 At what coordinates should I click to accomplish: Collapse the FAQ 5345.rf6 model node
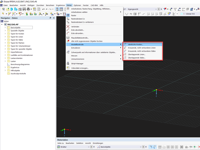(x=2, y=24)
